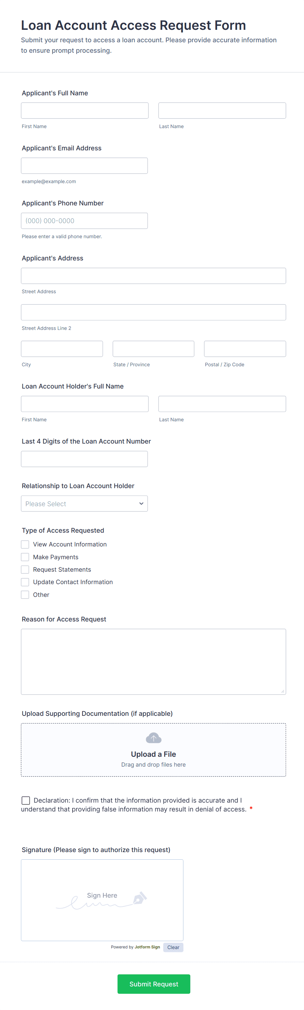Check the Other access type box
Image resolution: width=304 pixels, height=1010 pixels.
tap(25, 594)
